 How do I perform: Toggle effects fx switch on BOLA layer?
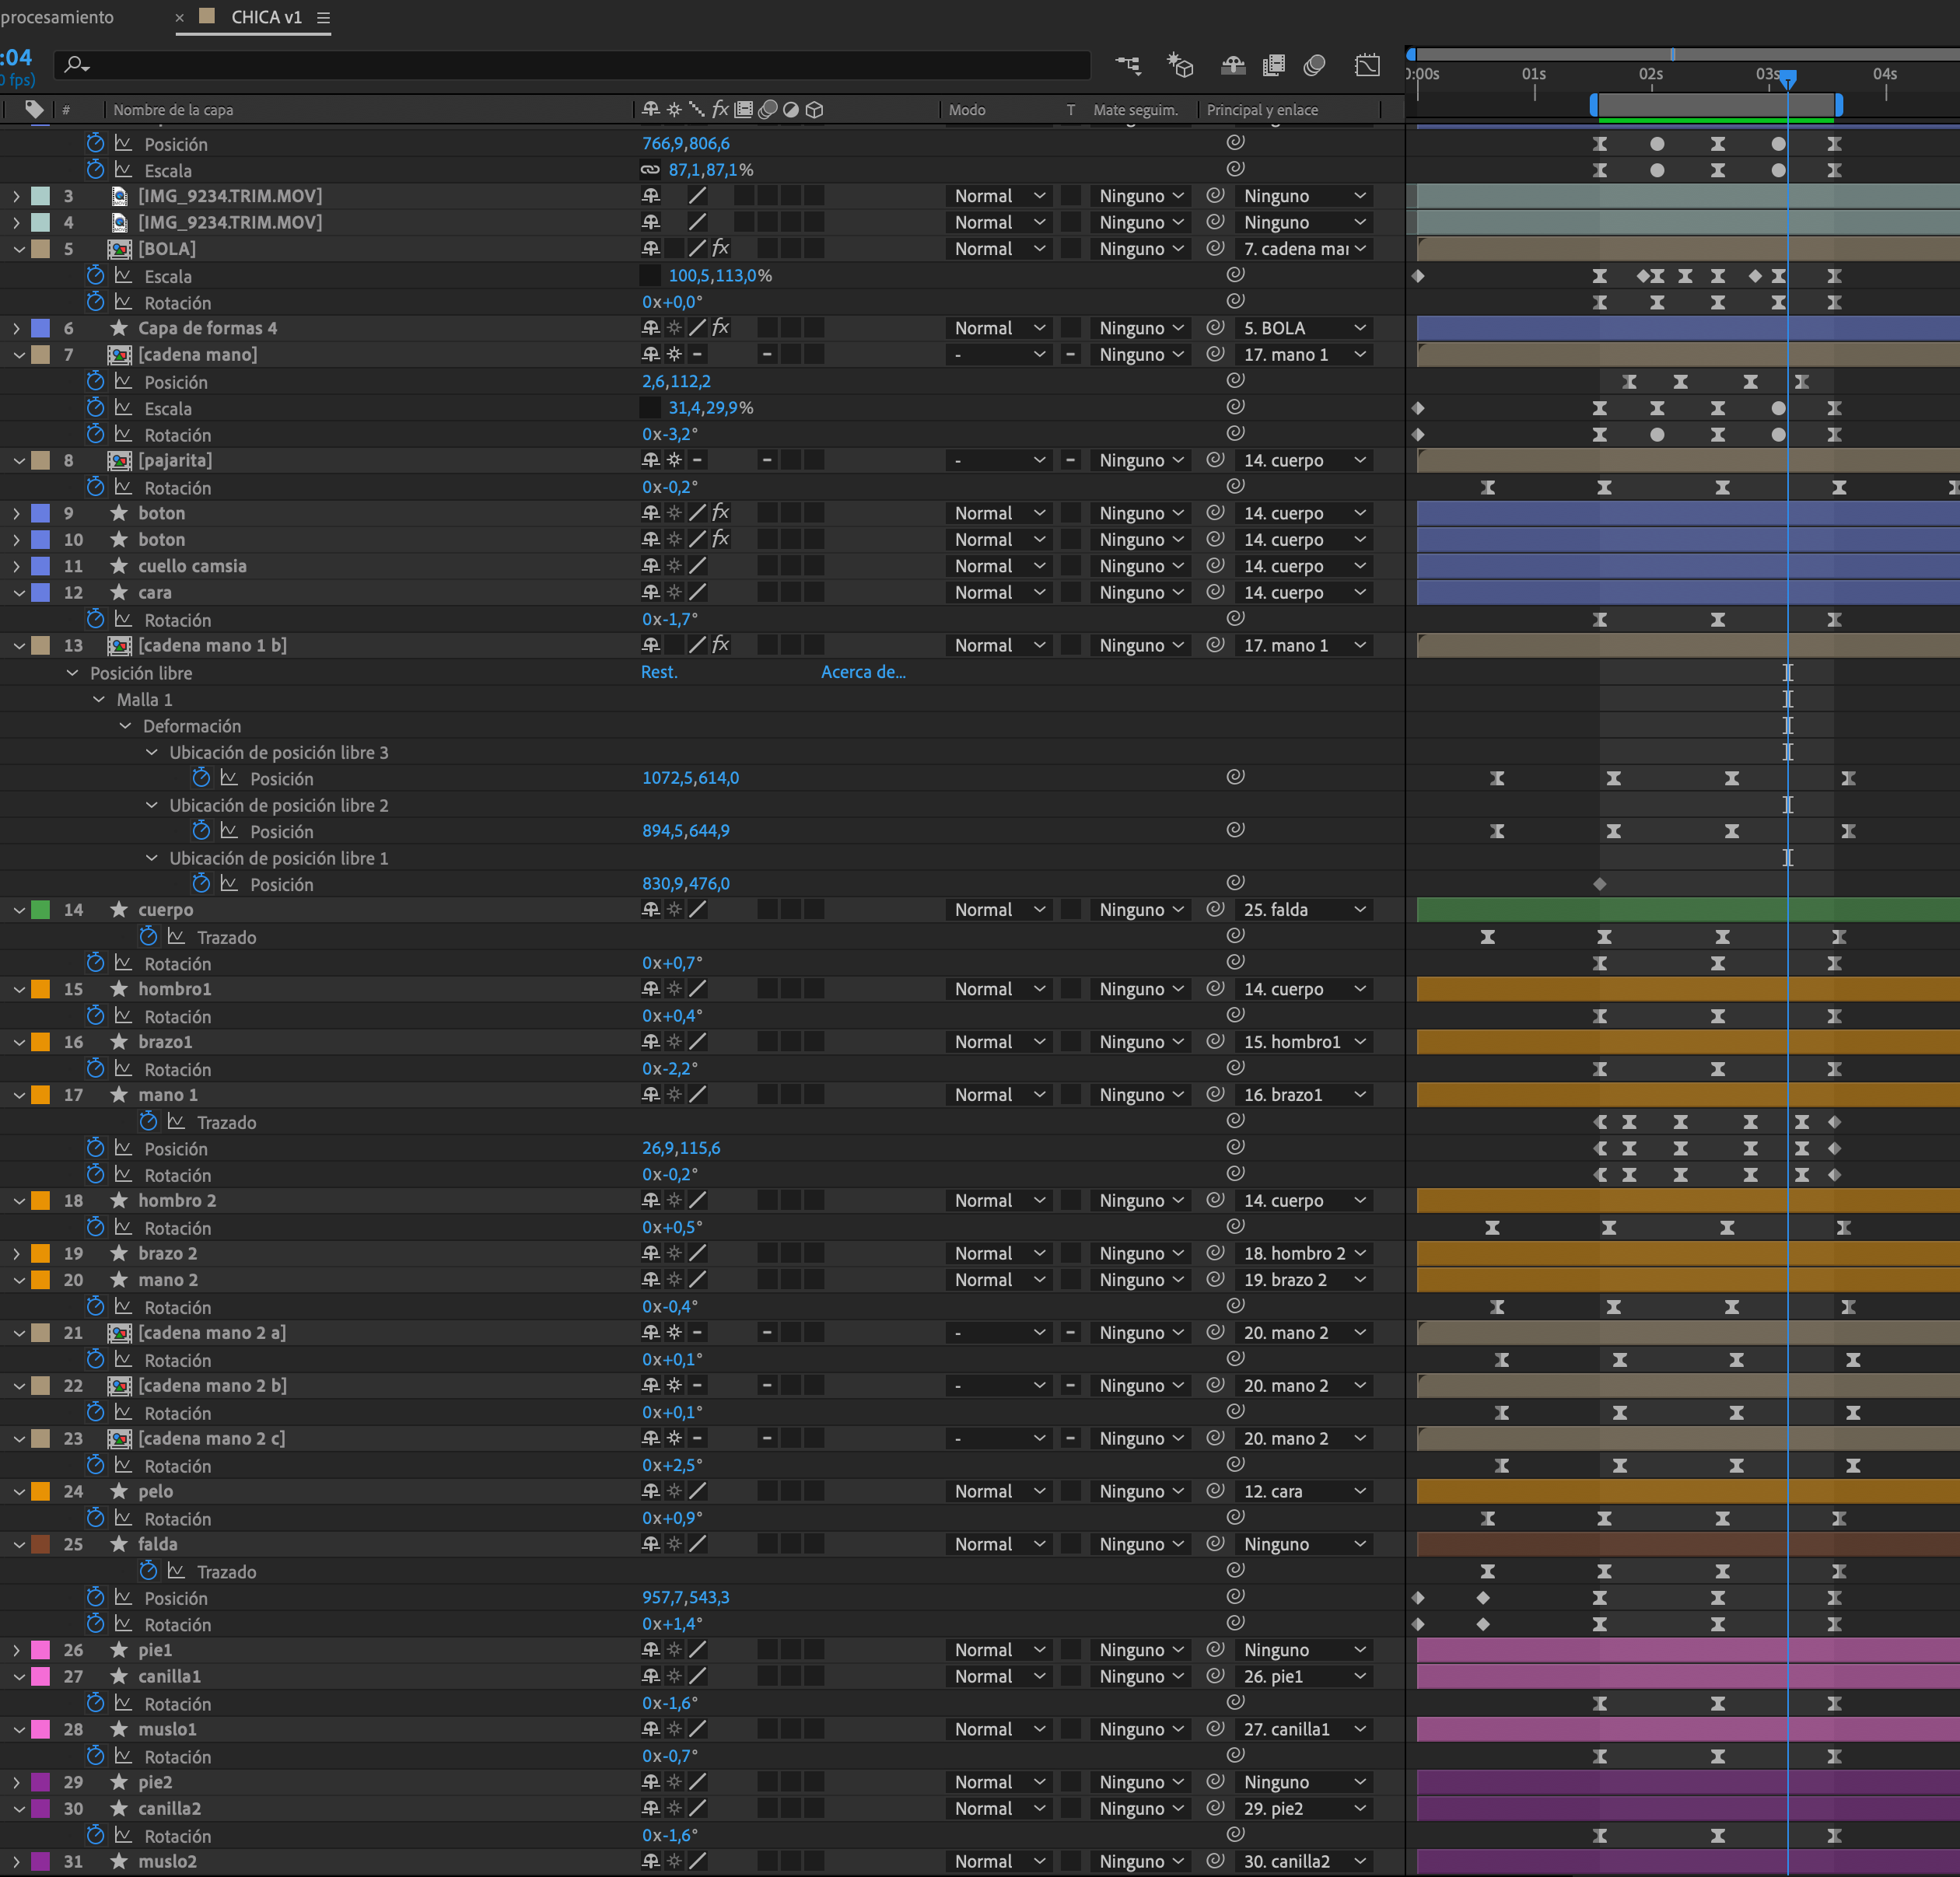click(720, 248)
